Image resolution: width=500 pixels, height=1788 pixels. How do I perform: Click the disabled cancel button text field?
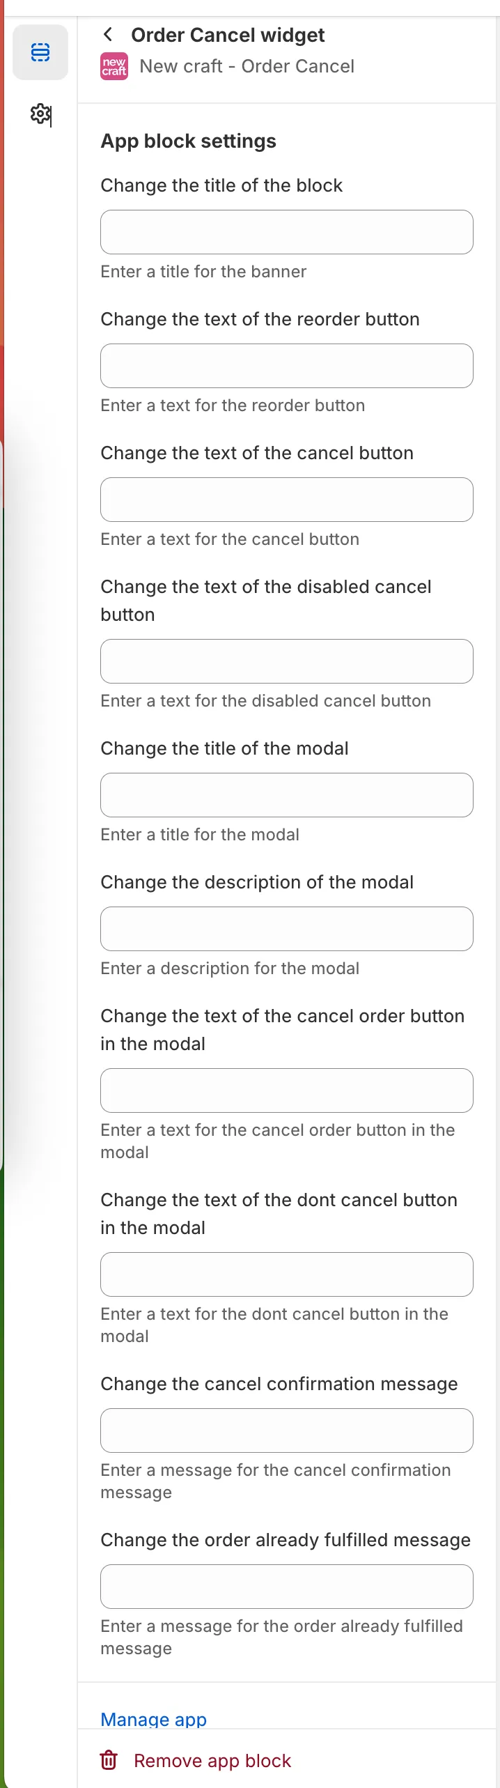(x=286, y=661)
